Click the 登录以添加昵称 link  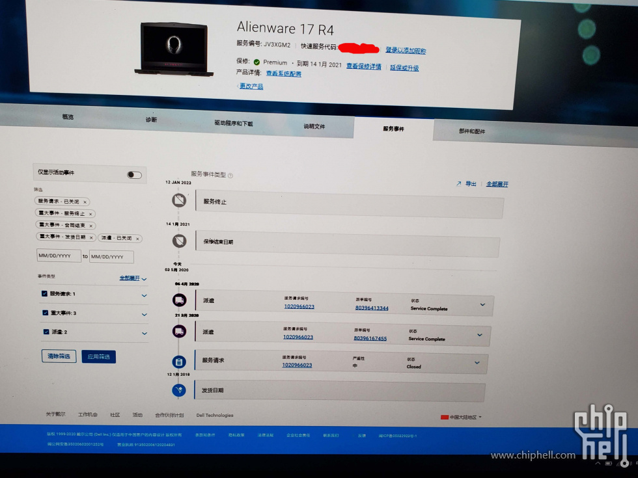pyautogui.click(x=406, y=51)
